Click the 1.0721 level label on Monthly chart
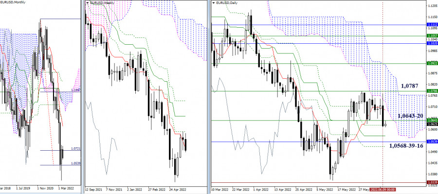 tap(75, 148)
